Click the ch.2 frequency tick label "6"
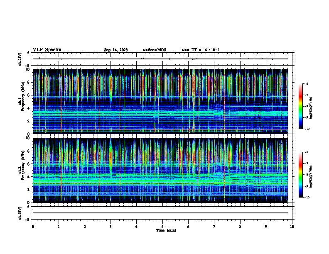The height and width of the screenshot is (254, 329). click(28, 164)
